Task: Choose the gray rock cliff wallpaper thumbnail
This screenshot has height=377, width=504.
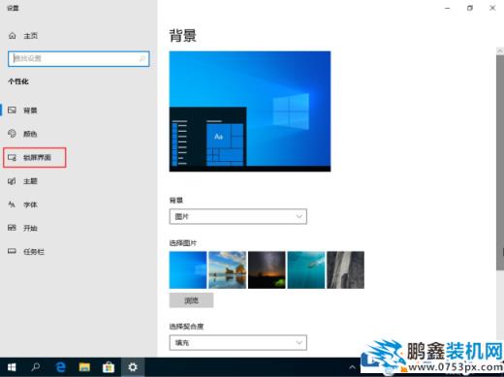Action: coord(345,269)
